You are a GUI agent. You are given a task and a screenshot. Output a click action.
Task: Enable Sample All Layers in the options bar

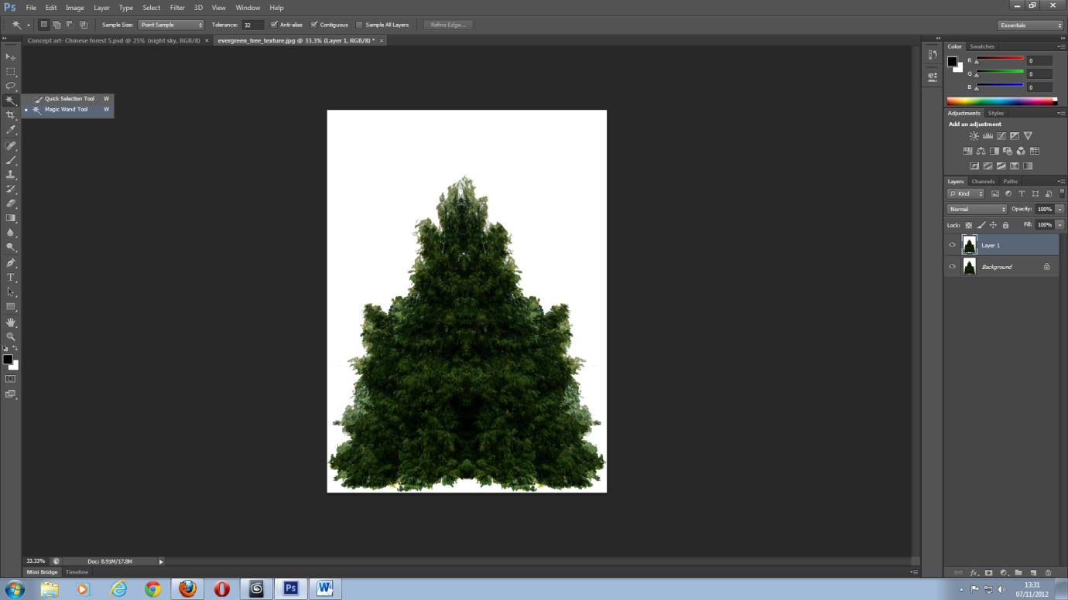360,24
